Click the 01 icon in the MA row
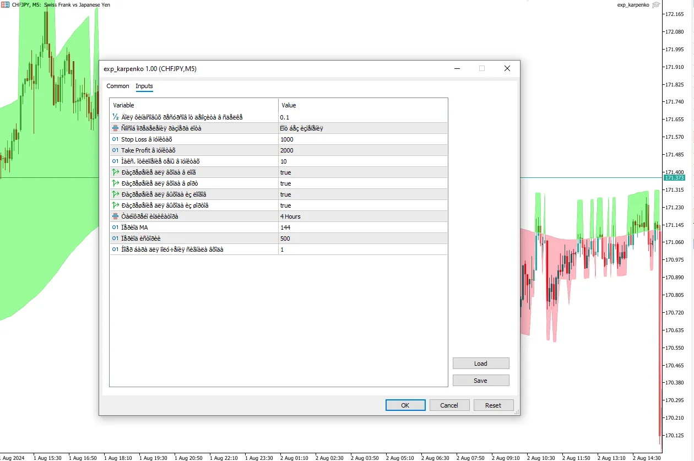The height and width of the screenshot is (461, 694). pos(116,227)
